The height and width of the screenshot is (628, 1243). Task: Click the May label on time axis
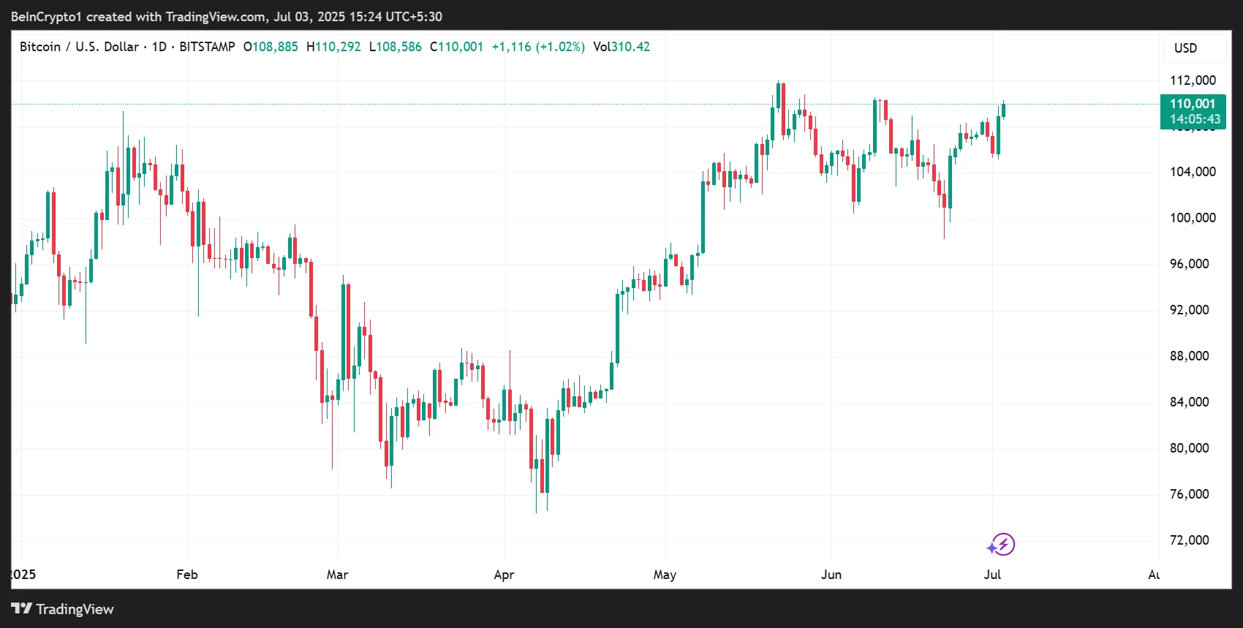coord(665,575)
